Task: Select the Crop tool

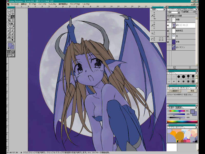Action: [x=9, y=20]
